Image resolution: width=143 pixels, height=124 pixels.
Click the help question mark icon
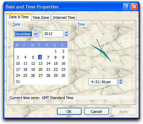[126, 7]
